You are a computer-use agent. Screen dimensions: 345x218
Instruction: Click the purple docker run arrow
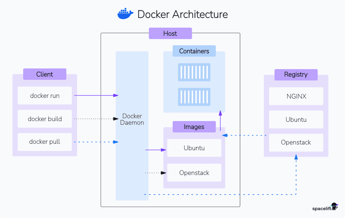(x=96, y=95)
